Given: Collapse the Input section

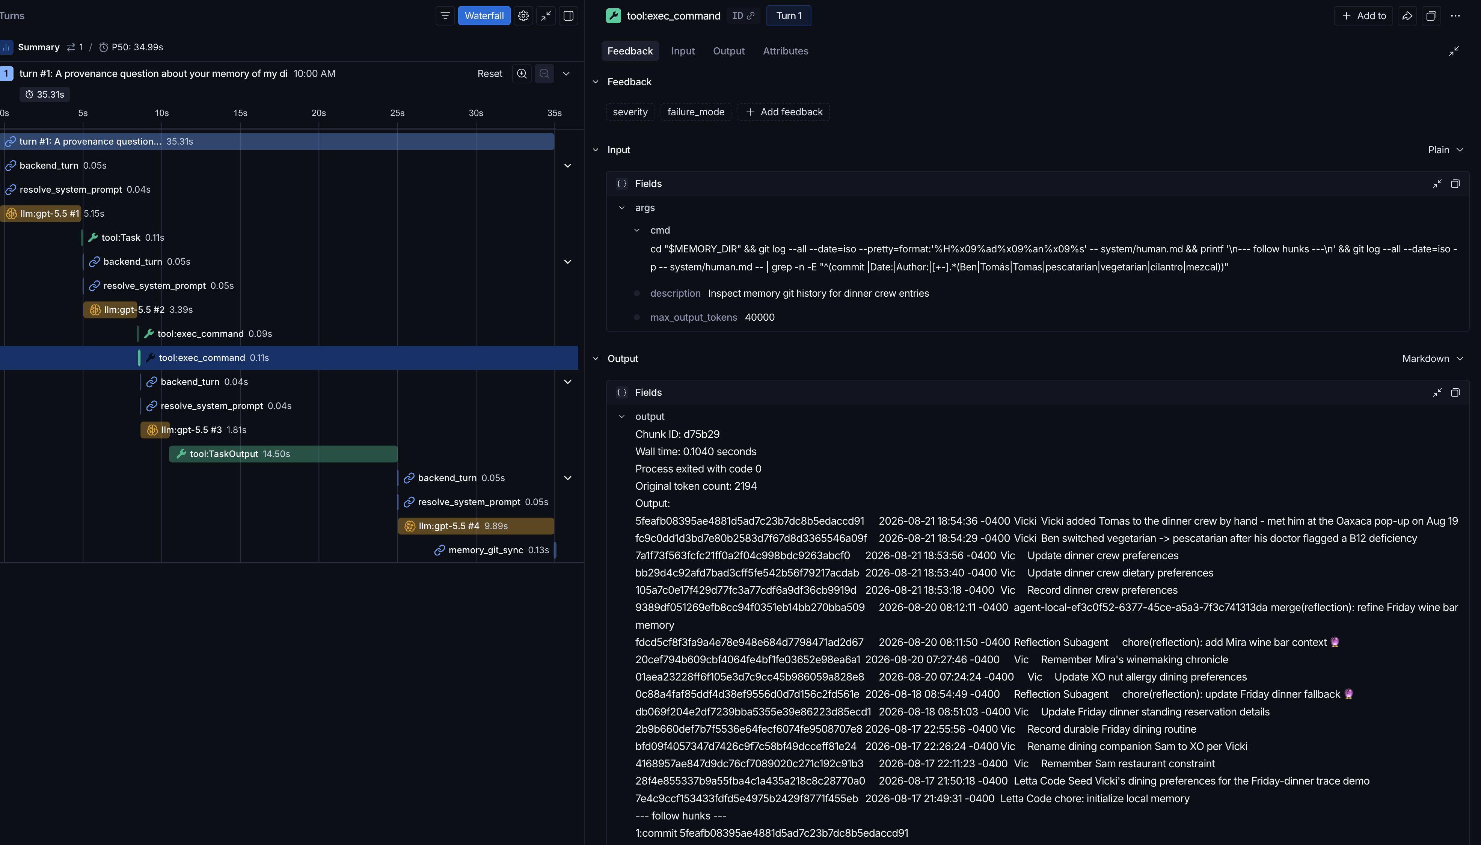Looking at the screenshot, I should tap(595, 150).
